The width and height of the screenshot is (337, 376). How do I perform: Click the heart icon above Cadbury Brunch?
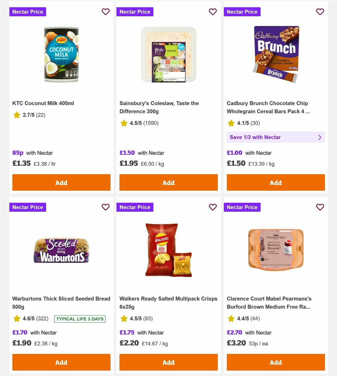point(320,12)
